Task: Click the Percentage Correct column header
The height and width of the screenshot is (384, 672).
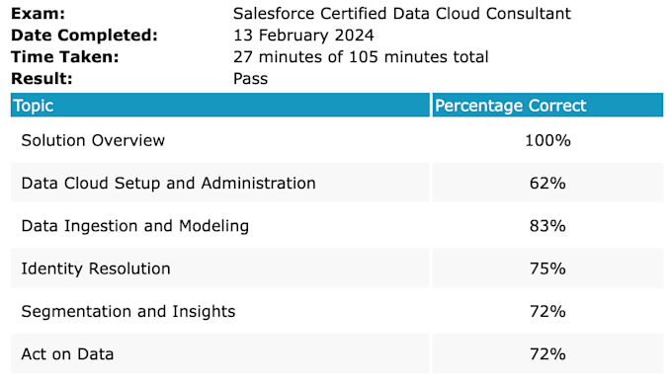Action: 547,105
